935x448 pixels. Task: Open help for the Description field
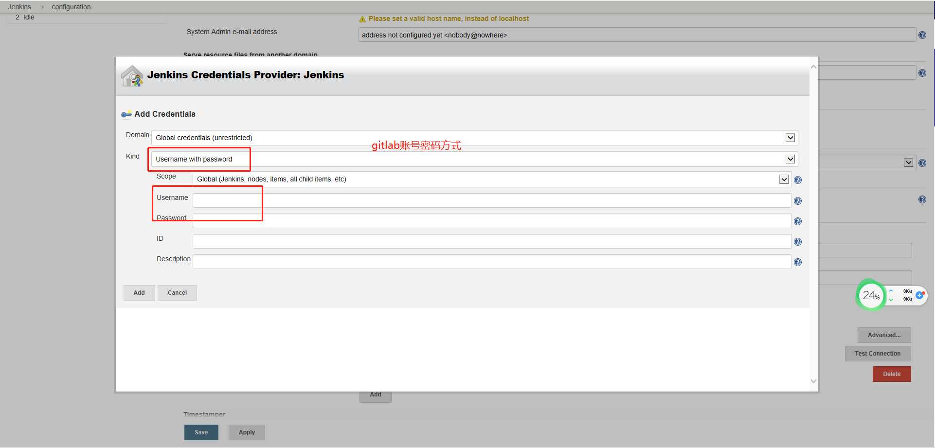pyautogui.click(x=798, y=262)
